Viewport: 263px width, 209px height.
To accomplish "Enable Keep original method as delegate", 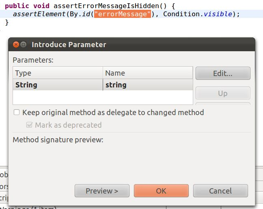I will click(17, 113).
